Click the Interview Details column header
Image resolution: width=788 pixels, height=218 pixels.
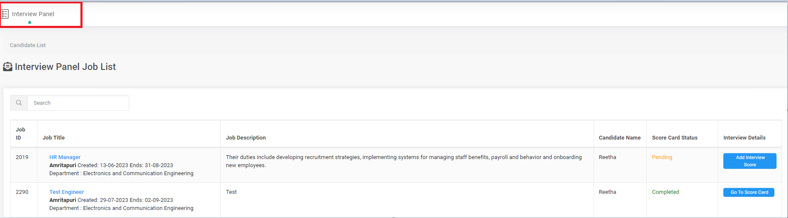744,138
